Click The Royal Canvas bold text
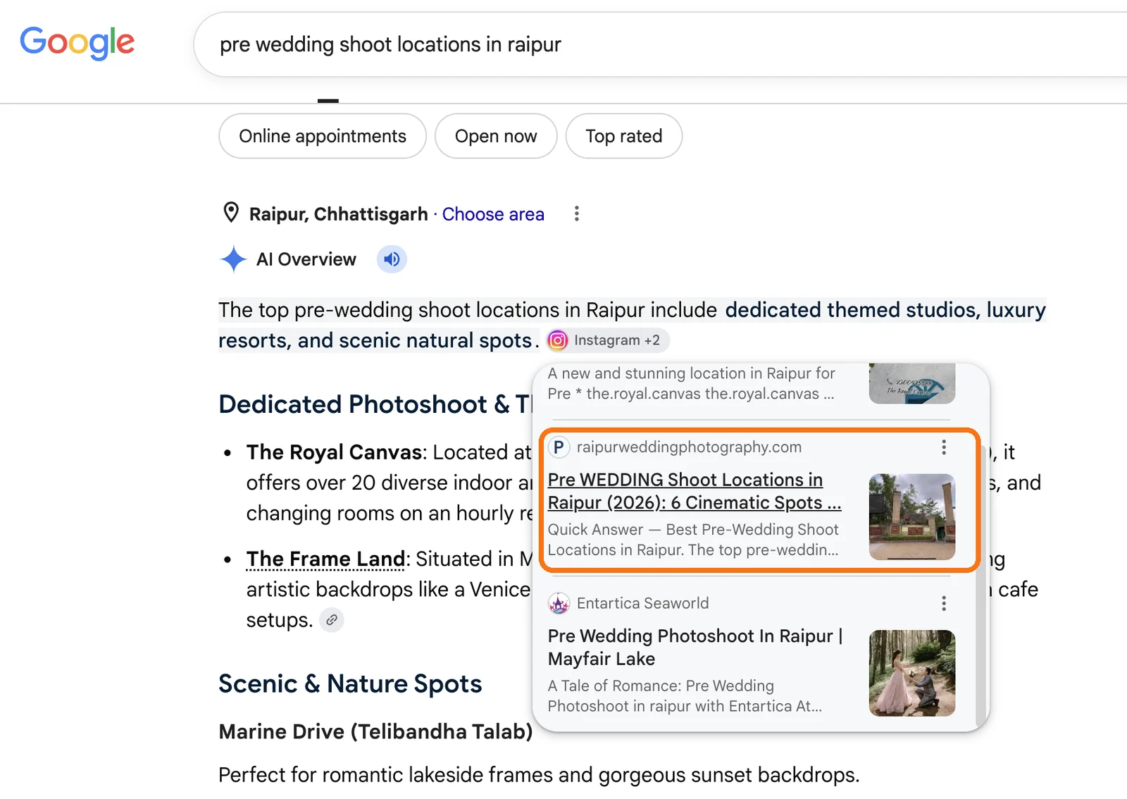1127x799 pixels. click(x=334, y=452)
